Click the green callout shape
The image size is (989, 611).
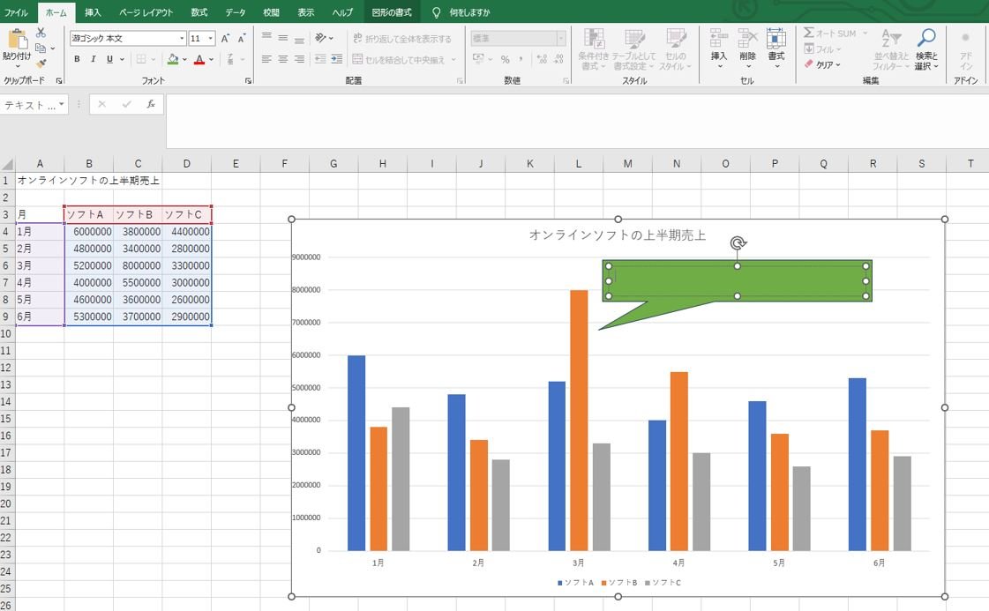[737, 281]
